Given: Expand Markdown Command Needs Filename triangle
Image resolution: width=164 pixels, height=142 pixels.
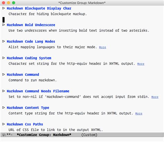Looking at the screenshot, I should [x=3, y=91].
